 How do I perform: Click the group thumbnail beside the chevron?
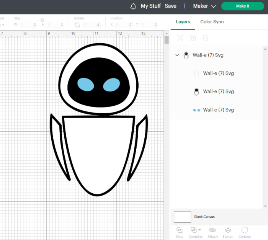[186, 56]
